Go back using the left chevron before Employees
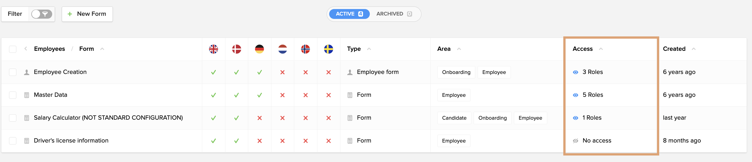This screenshot has width=752, height=162. 26,49
